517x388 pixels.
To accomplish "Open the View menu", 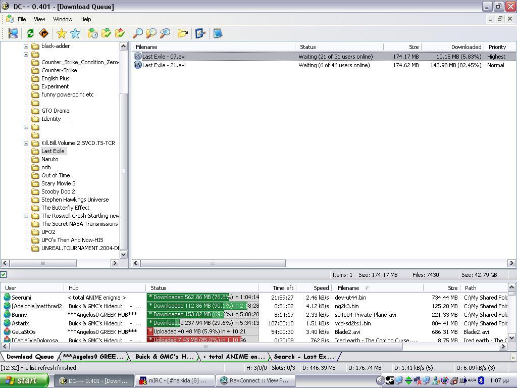I will tap(39, 19).
